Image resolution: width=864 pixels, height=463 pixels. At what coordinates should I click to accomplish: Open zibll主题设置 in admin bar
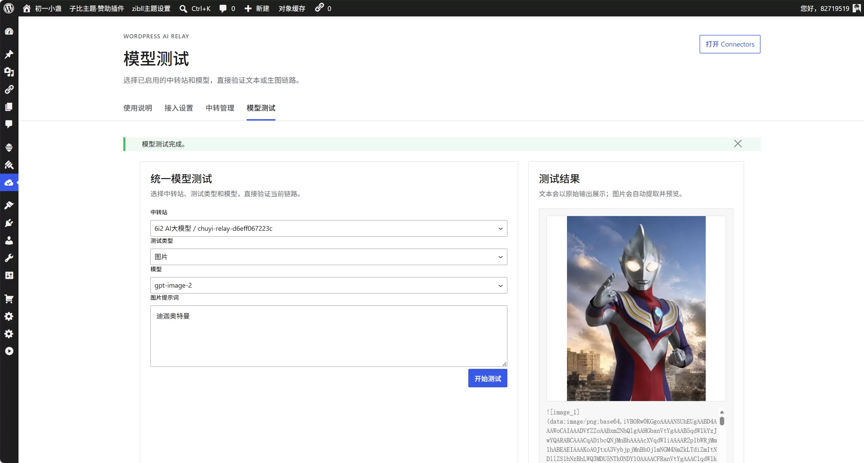151,9
